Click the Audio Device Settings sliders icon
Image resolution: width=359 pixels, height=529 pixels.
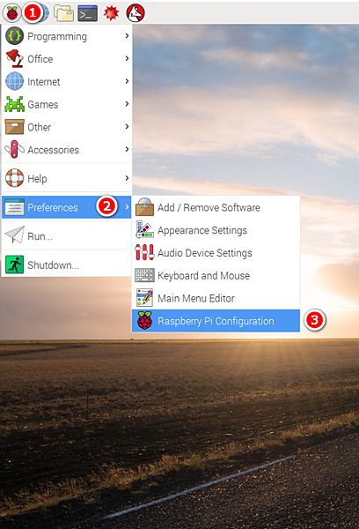[x=144, y=252]
